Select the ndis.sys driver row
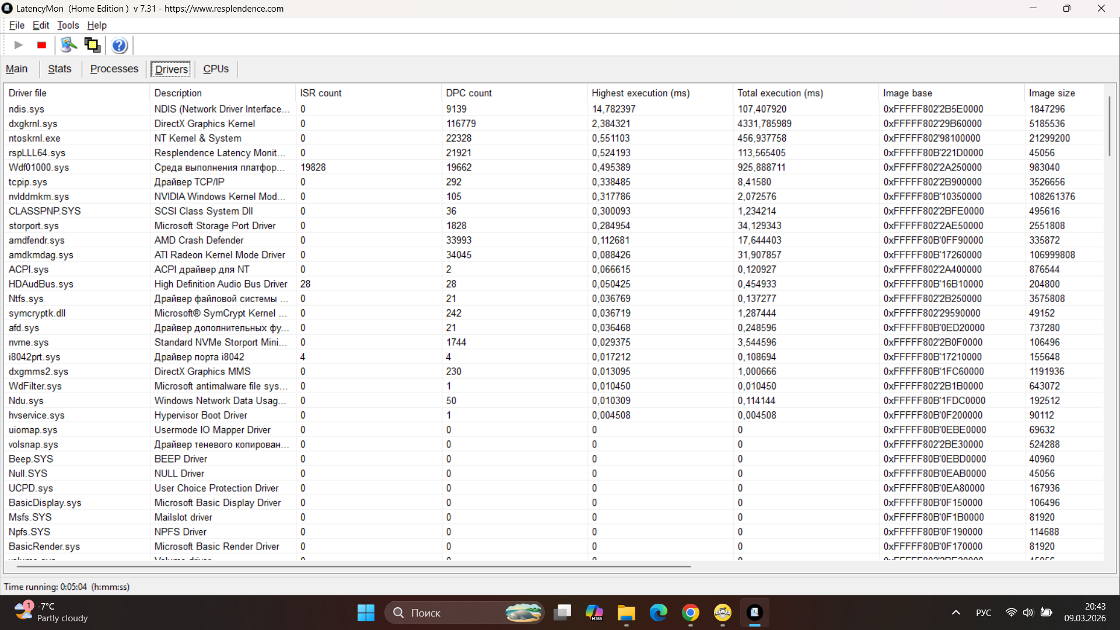The height and width of the screenshot is (630, 1120). click(554, 109)
